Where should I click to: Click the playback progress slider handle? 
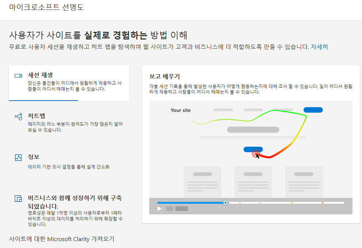[x=226, y=203]
